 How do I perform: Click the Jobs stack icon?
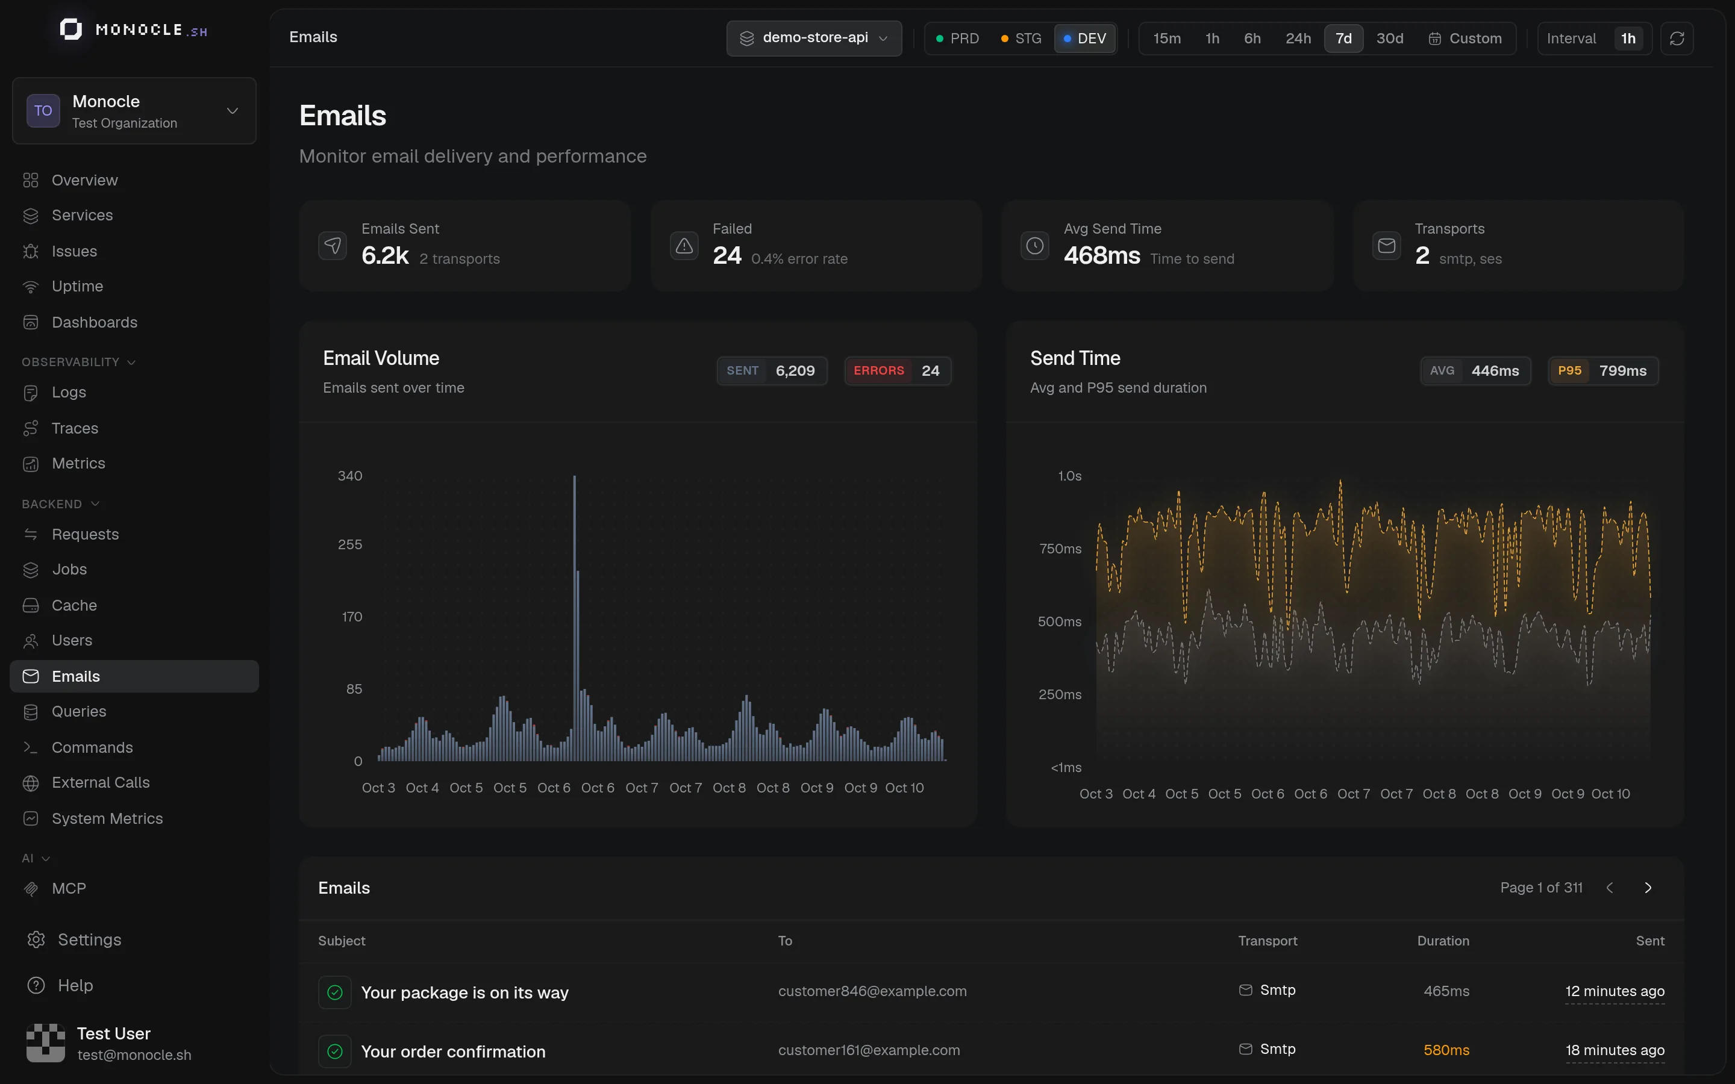point(31,570)
